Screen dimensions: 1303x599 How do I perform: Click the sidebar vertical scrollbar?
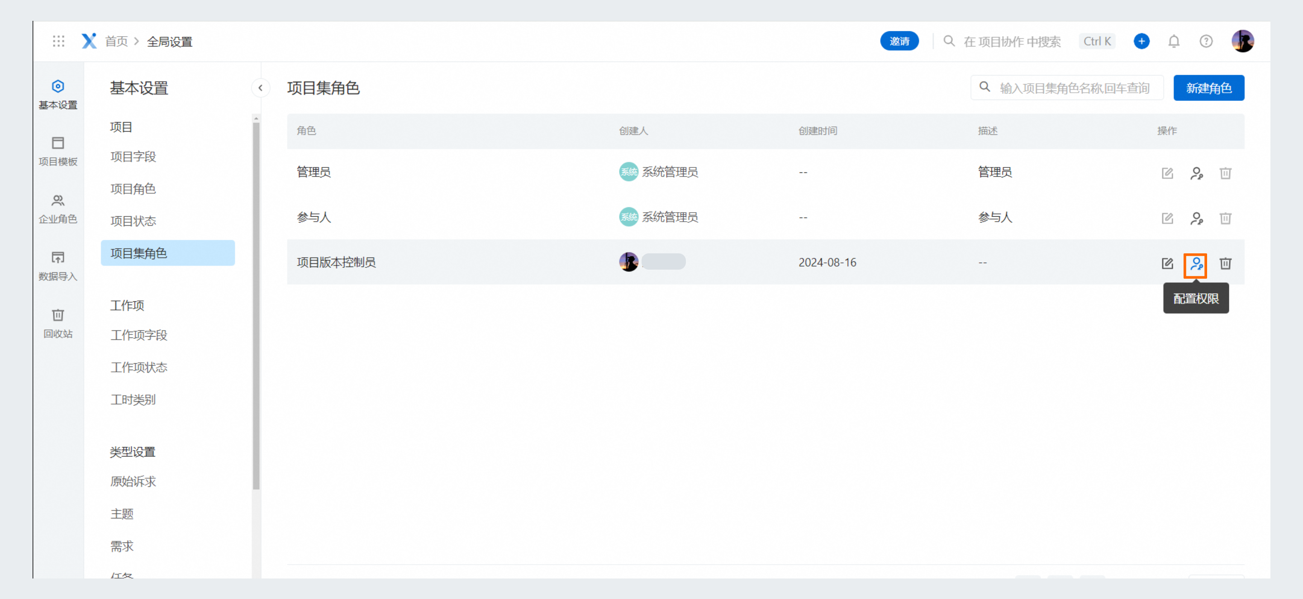pyautogui.click(x=256, y=305)
